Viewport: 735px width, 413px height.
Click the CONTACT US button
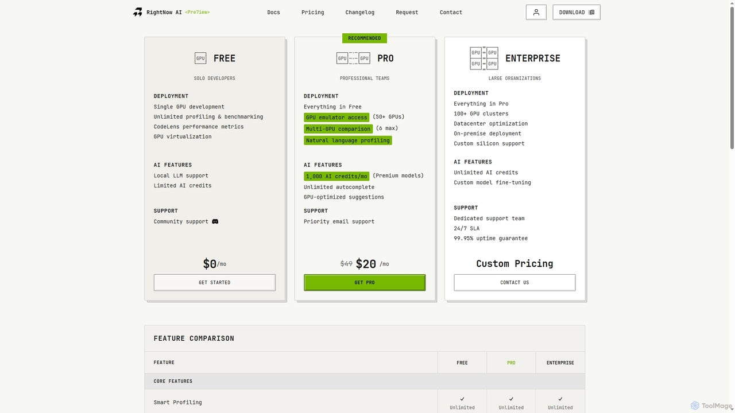pos(514,282)
